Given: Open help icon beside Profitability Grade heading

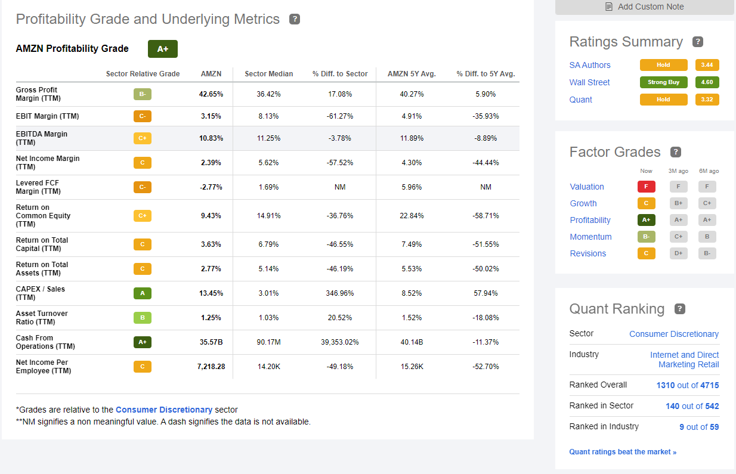Looking at the screenshot, I should [295, 19].
